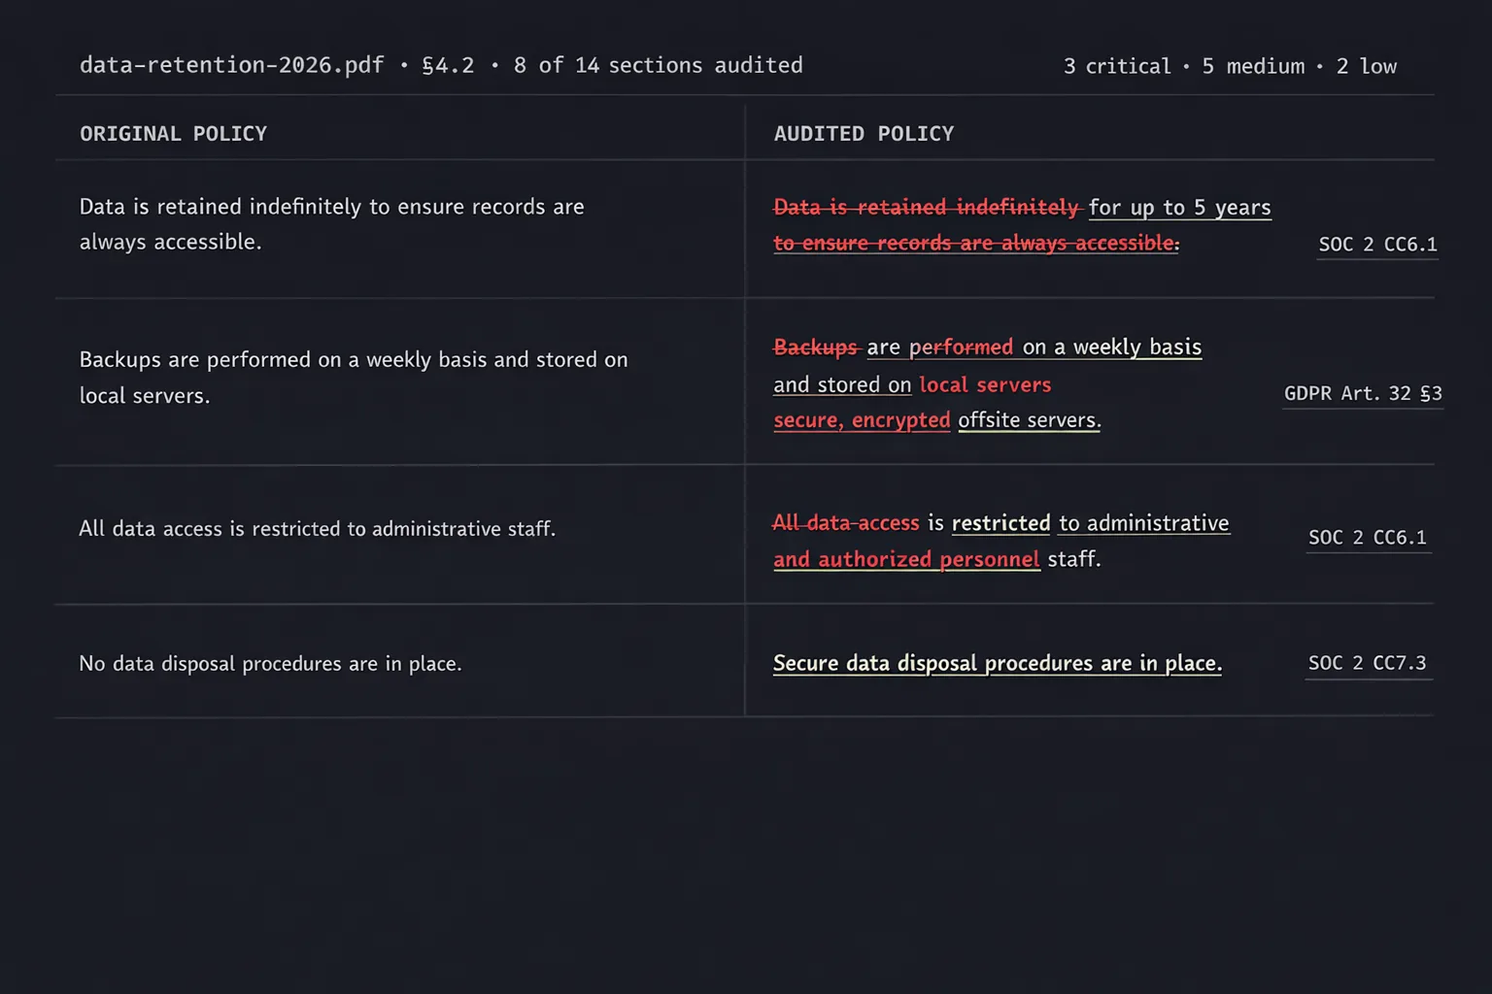
Task: Open the SOC 2 CC6.1 tag on retention row
Action: pyautogui.click(x=1377, y=245)
